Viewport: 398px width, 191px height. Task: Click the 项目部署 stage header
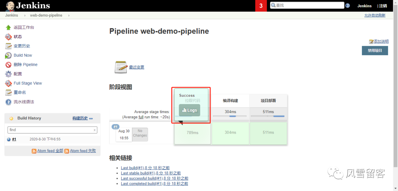[x=268, y=101]
